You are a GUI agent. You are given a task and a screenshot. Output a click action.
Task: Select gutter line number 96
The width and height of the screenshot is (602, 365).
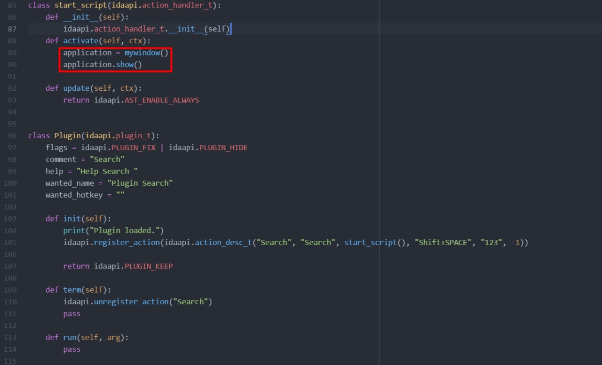tap(12, 135)
